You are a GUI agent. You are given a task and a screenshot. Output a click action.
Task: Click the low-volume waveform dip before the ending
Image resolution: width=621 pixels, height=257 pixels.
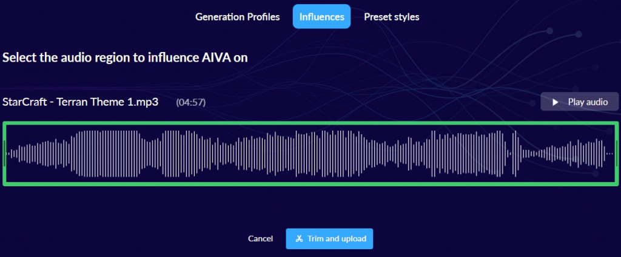pos(534,154)
